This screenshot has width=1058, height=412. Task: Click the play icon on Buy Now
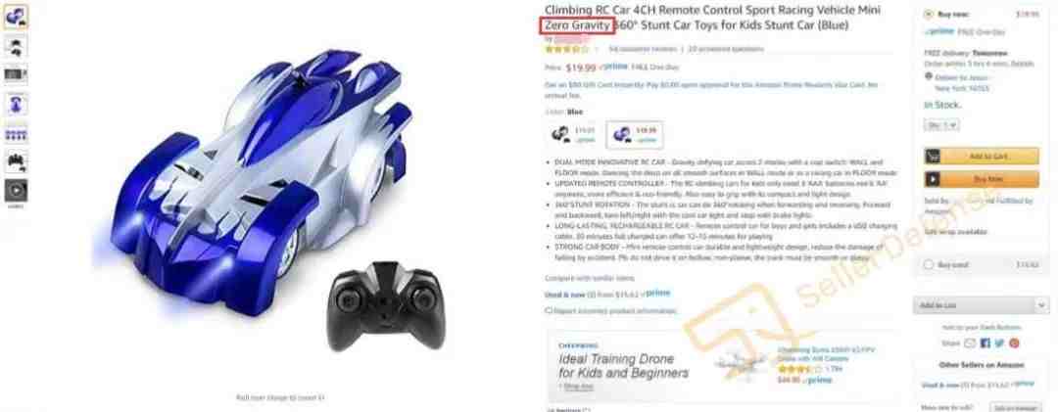pos(933,179)
